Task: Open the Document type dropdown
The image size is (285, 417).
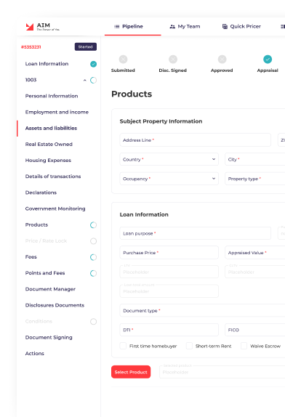Action: click(x=202, y=310)
